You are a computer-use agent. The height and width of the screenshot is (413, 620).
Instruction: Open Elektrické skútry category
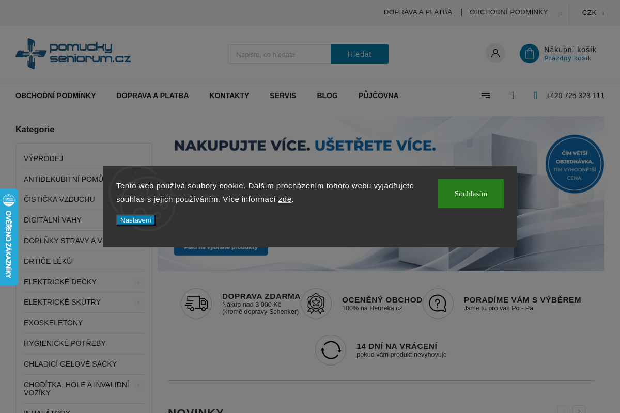coord(62,302)
